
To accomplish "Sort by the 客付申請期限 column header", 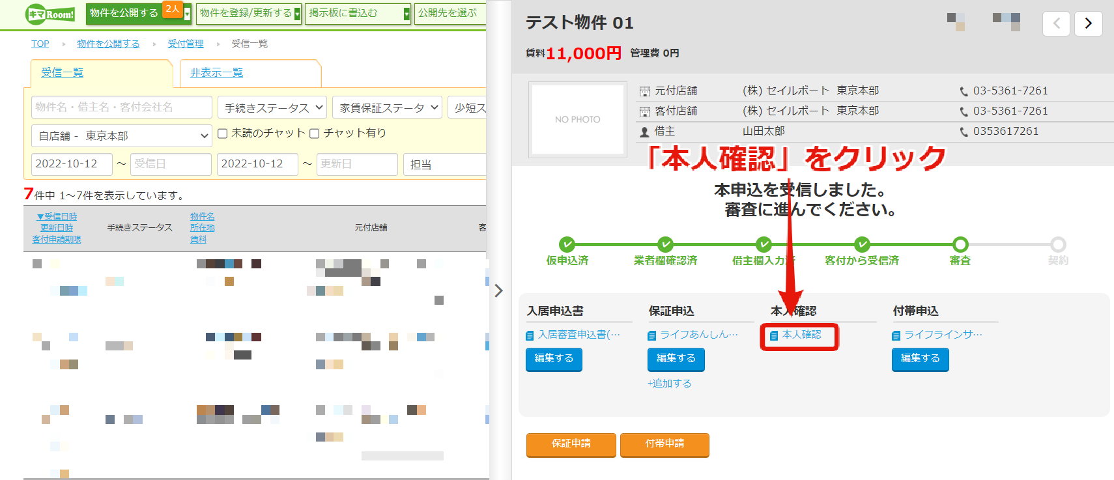I will coord(57,240).
